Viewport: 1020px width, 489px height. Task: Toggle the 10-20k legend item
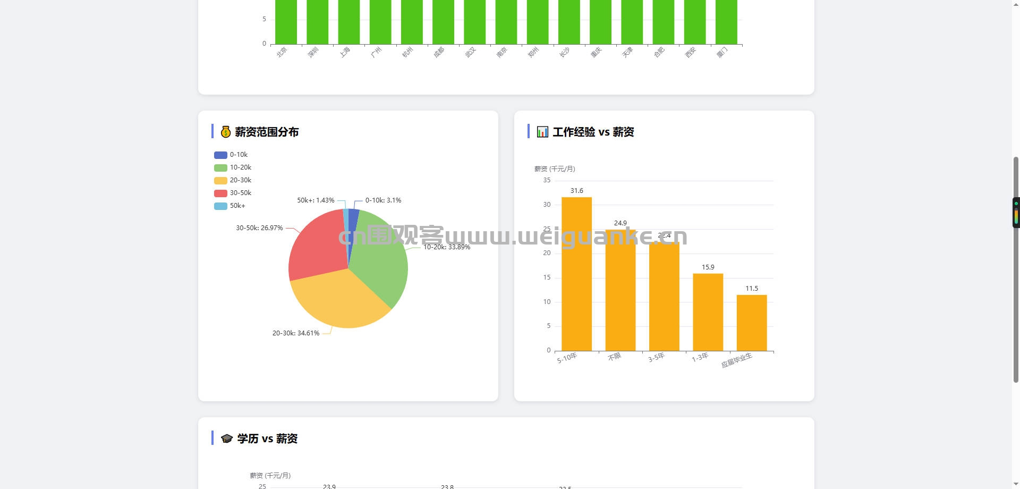[233, 167]
